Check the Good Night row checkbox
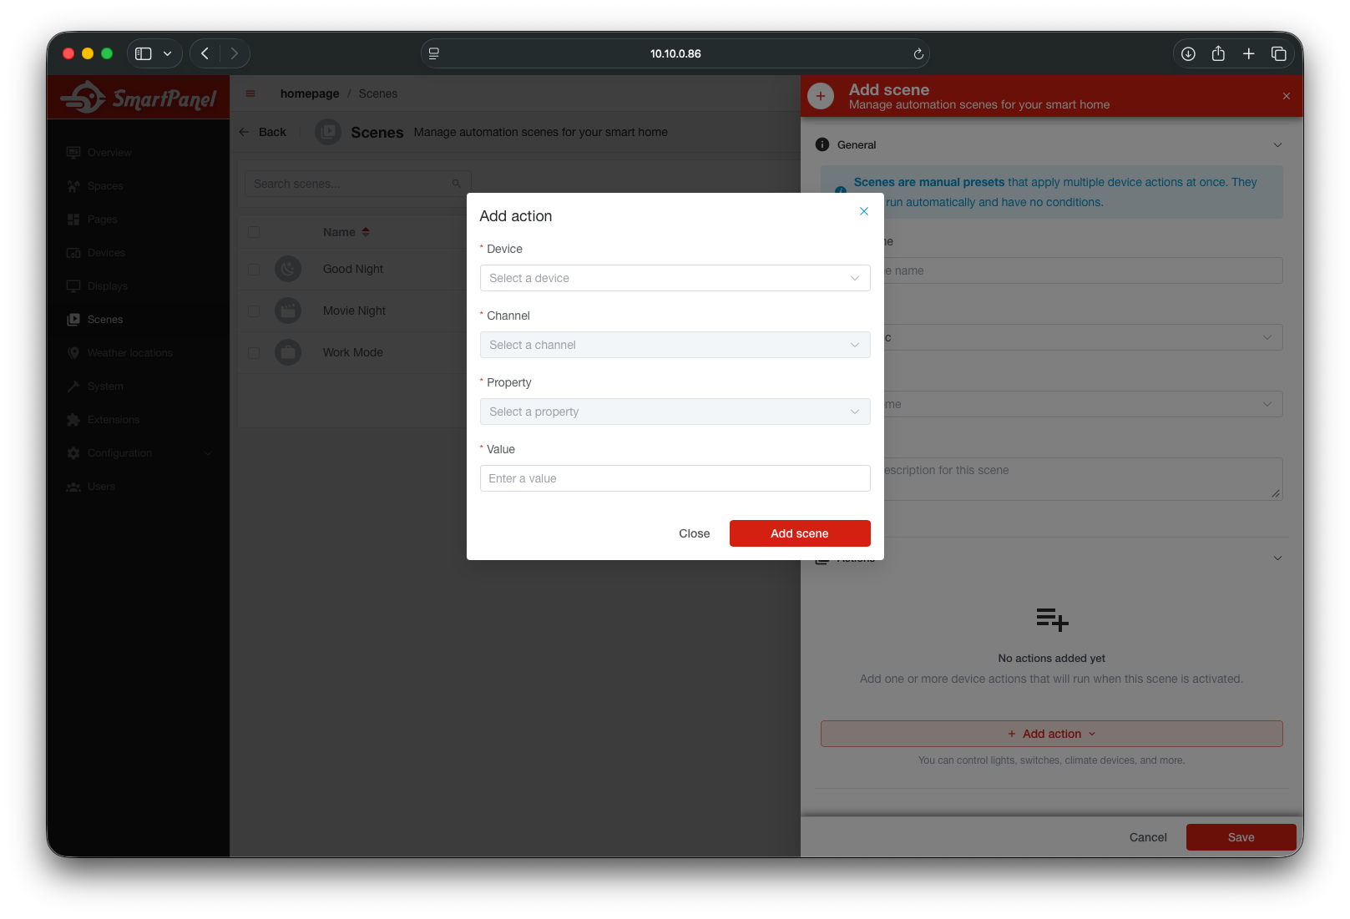Viewport: 1350px width, 919px height. pyautogui.click(x=254, y=270)
